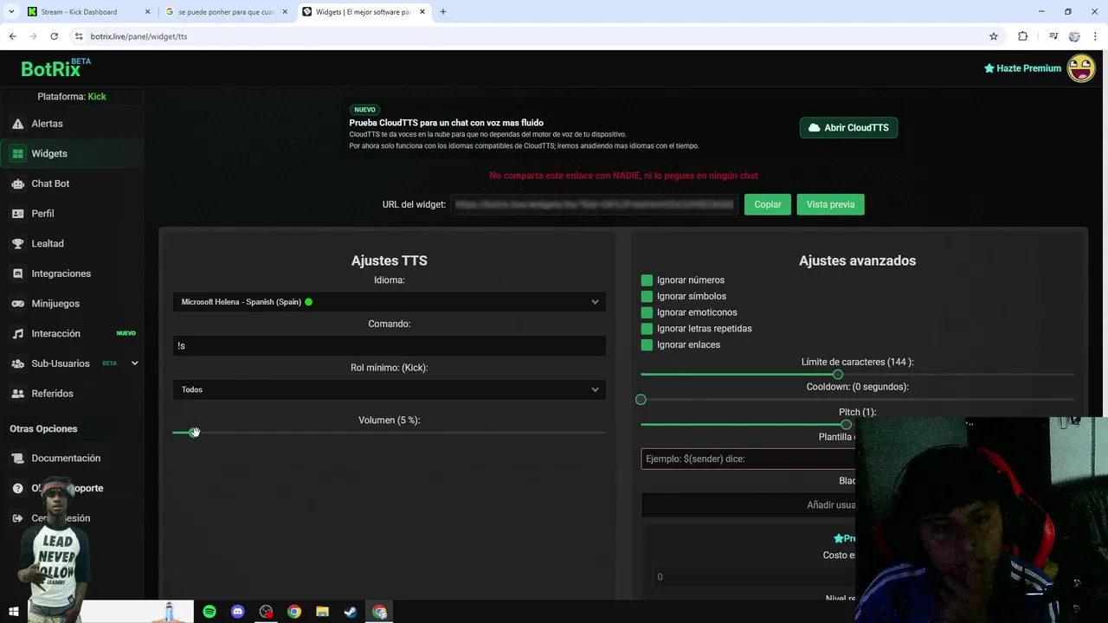
Task: Click the Límite de caracteres slider handle
Action: [x=837, y=375]
